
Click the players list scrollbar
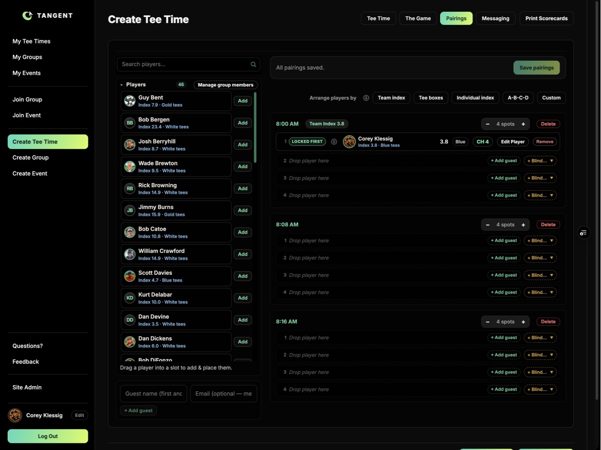pos(256,128)
